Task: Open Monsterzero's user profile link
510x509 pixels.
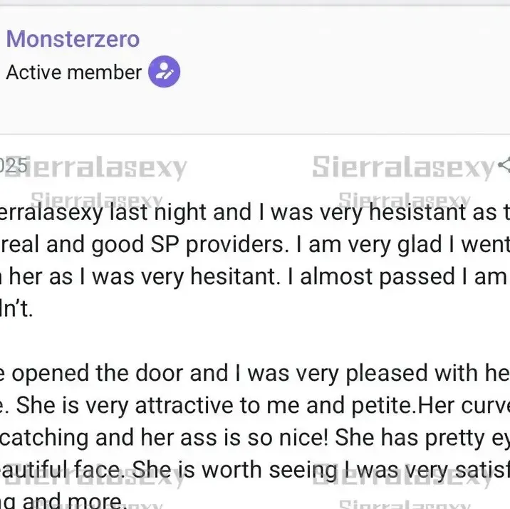Action: pyautogui.click(x=73, y=38)
